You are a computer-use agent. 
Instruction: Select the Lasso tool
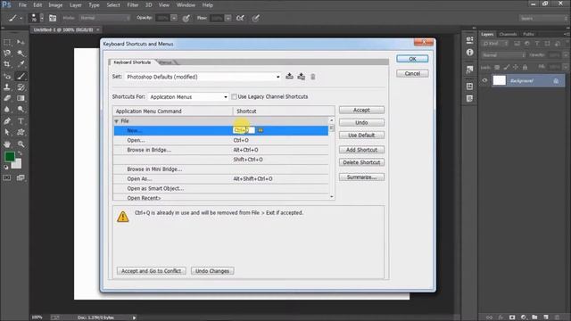pos(7,53)
